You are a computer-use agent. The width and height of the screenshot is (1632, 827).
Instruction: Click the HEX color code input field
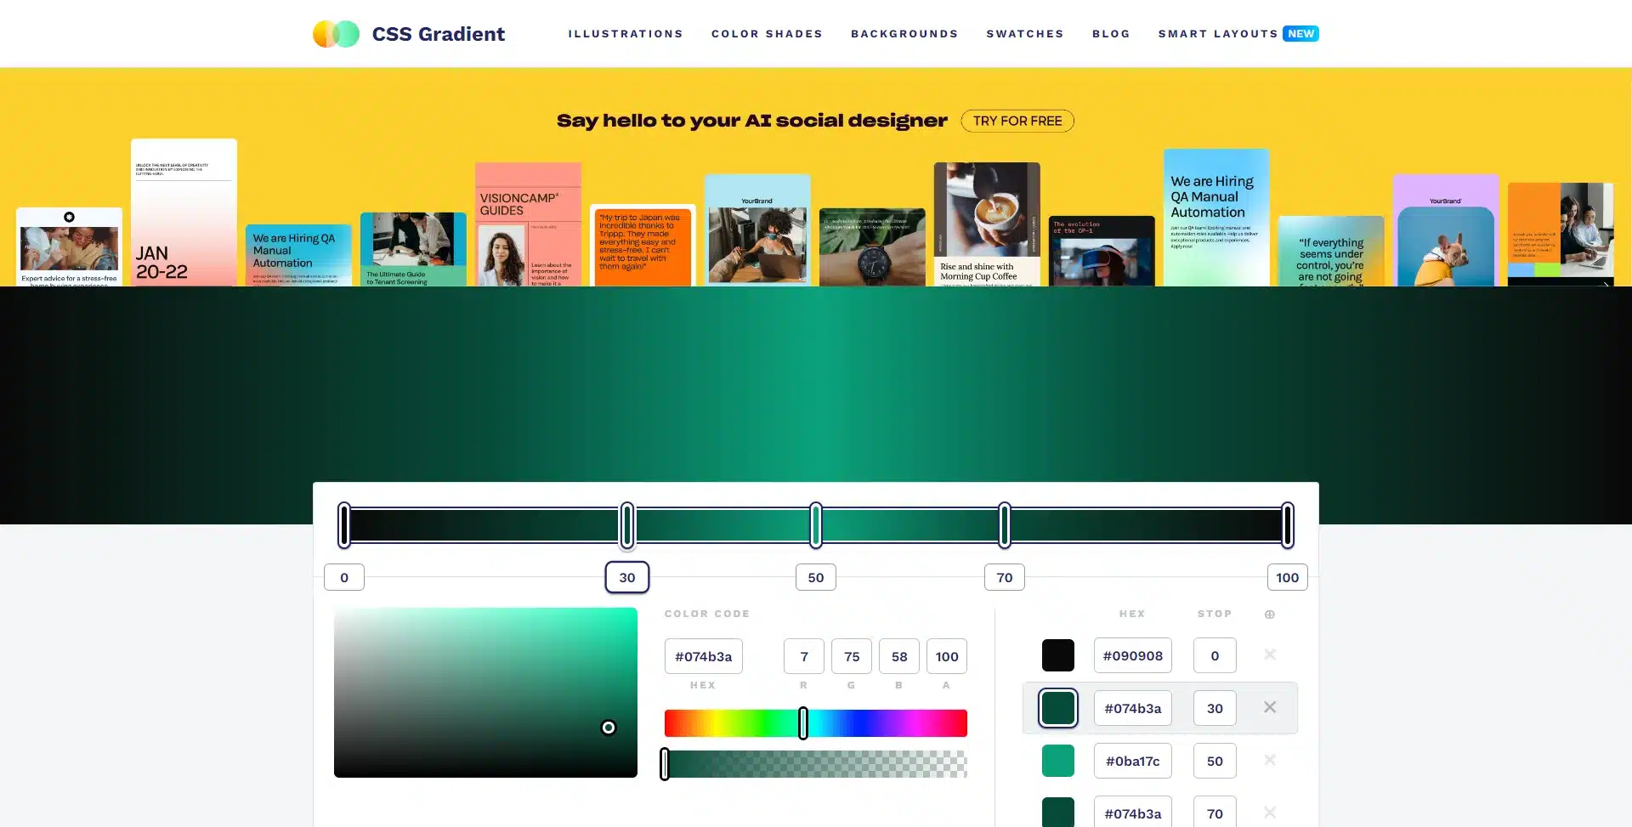pos(703,657)
